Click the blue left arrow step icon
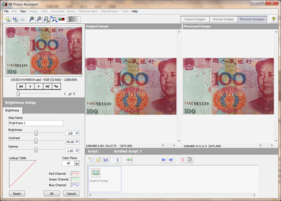The image size is (281, 201). pyautogui.click(x=163, y=159)
